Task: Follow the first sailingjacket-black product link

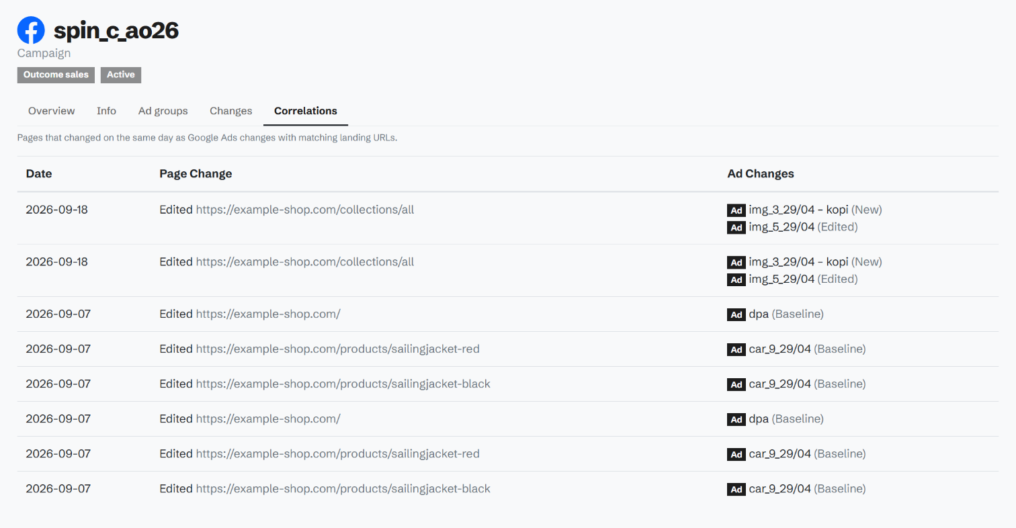Action: pyautogui.click(x=343, y=384)
